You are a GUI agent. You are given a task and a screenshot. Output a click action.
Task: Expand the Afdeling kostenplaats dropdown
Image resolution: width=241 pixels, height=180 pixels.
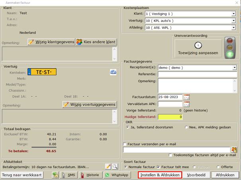[233, 27]
